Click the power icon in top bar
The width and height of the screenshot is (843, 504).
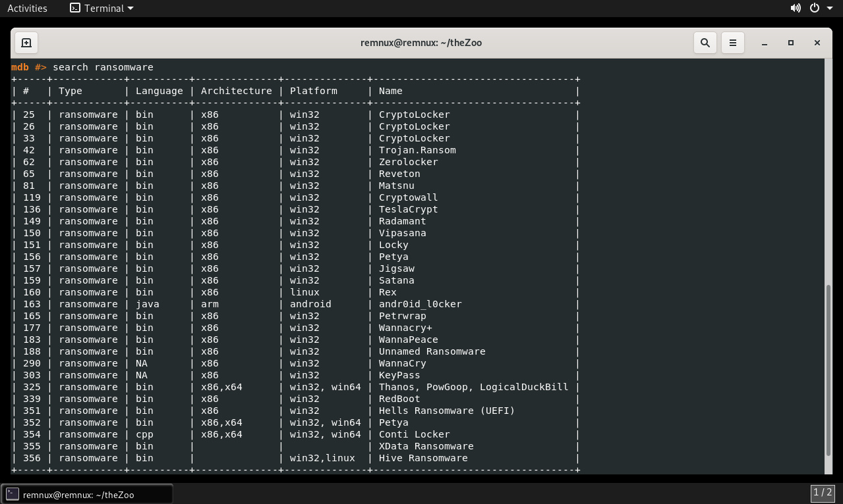(815, 8)
